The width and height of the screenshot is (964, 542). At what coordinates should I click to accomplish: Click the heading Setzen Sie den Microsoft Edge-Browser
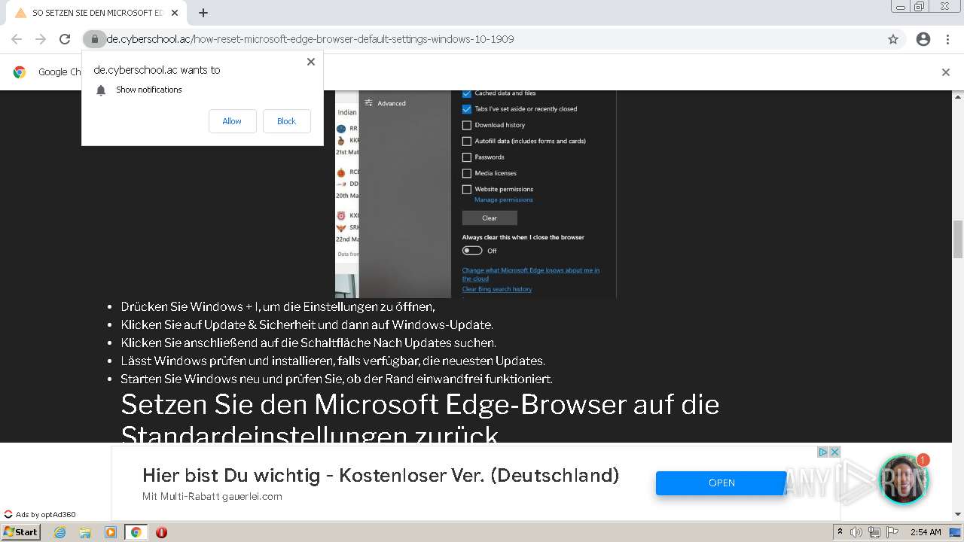pyautogui.click(x=420, y=420)
